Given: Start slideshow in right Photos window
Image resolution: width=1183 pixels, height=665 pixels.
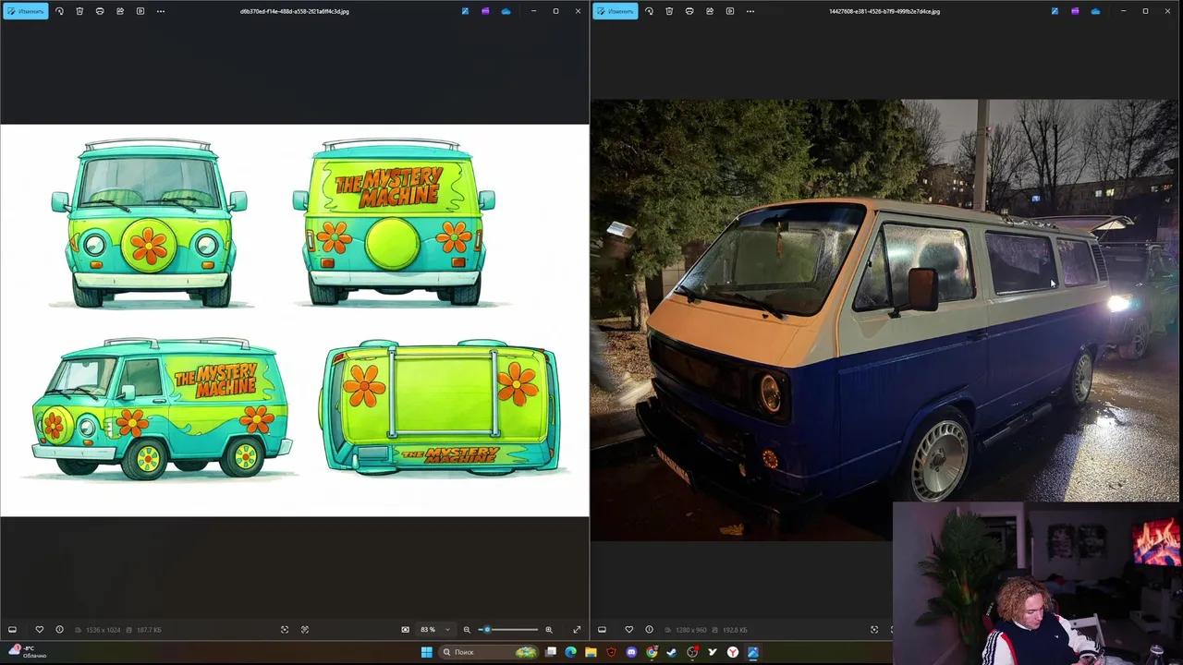Looking at the screenshot, I should coord(730,11).
